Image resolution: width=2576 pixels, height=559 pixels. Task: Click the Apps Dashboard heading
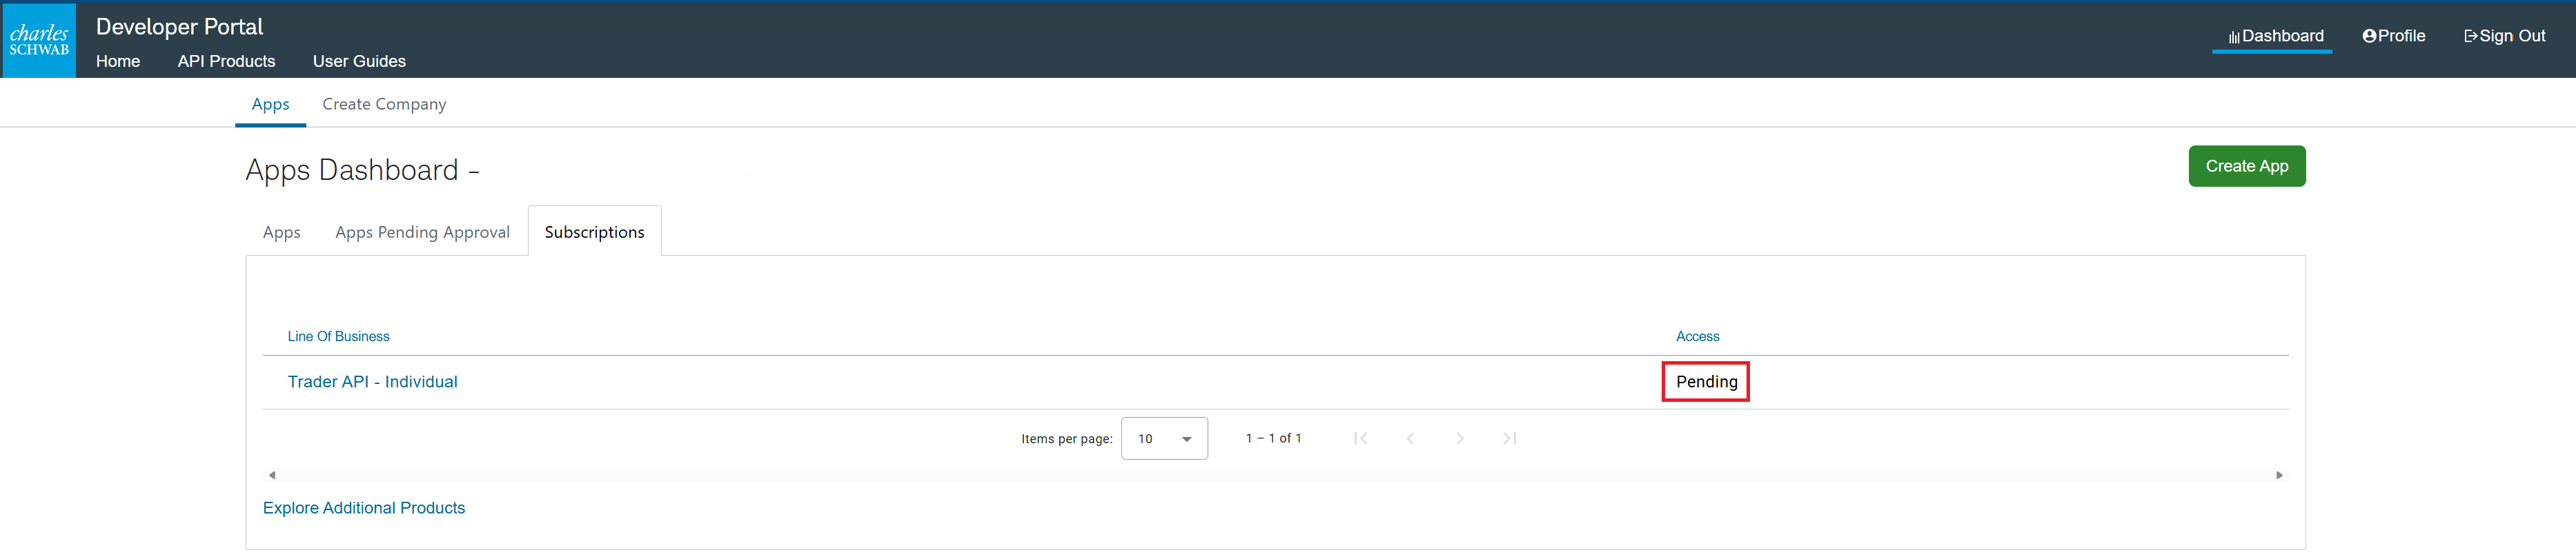click(362, 170)
